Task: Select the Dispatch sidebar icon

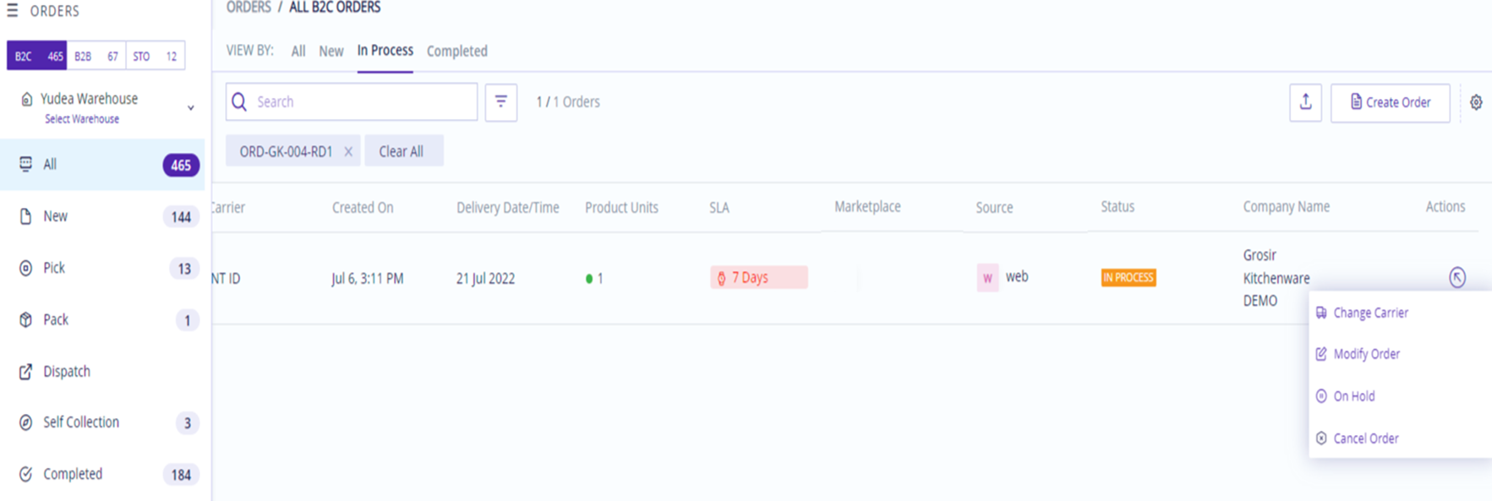Action: pyautogui.click(x=25, y=371)
